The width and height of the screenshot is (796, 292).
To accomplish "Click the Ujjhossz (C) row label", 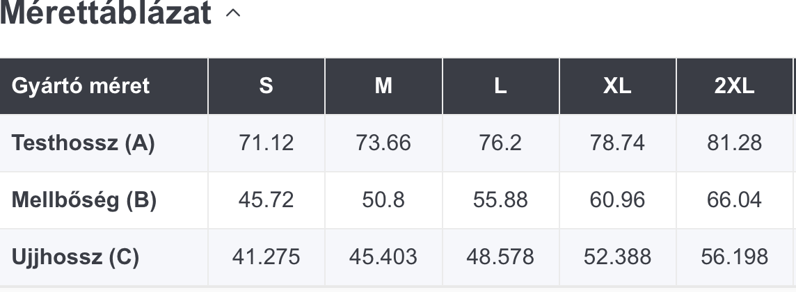I will [x=75, y=257].
